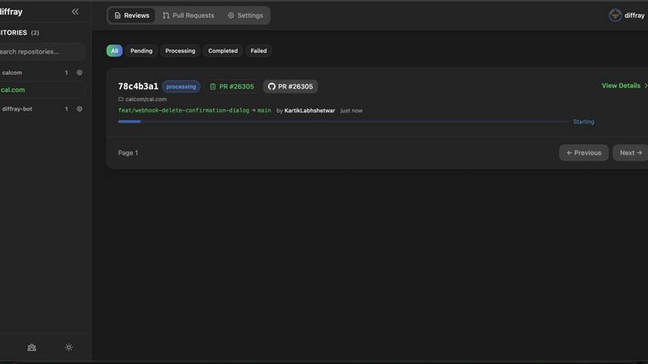This screenshot has width=648, height=364.
Task: Click commit hash 78c4b3a1
Action: [x=138, y=87]
